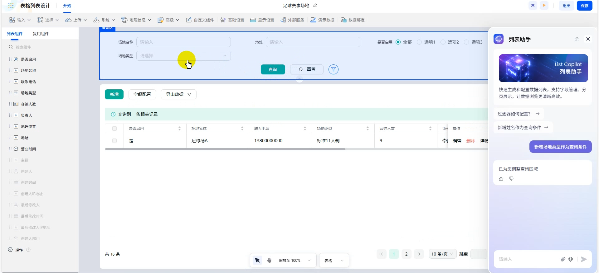Click the filter funnel icon in query area
The width and height of the screenshot is (599, 273).
coord(334,69)
